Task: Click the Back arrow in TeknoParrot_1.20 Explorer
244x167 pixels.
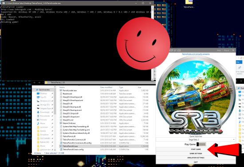Action: tap(35, 83)
